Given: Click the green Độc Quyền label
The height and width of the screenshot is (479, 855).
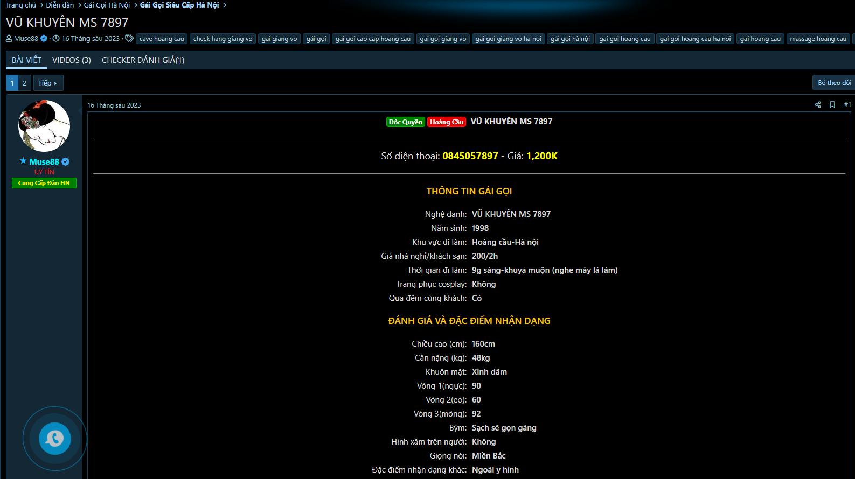Looking at the screenshot, I should point(405,122).
